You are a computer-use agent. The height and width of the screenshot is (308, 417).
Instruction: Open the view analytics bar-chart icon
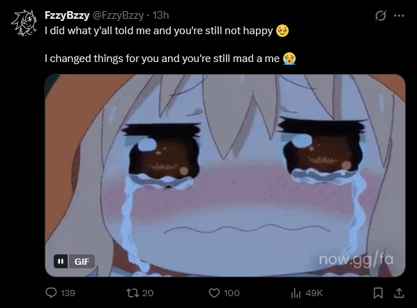click(x=296, y=293)
